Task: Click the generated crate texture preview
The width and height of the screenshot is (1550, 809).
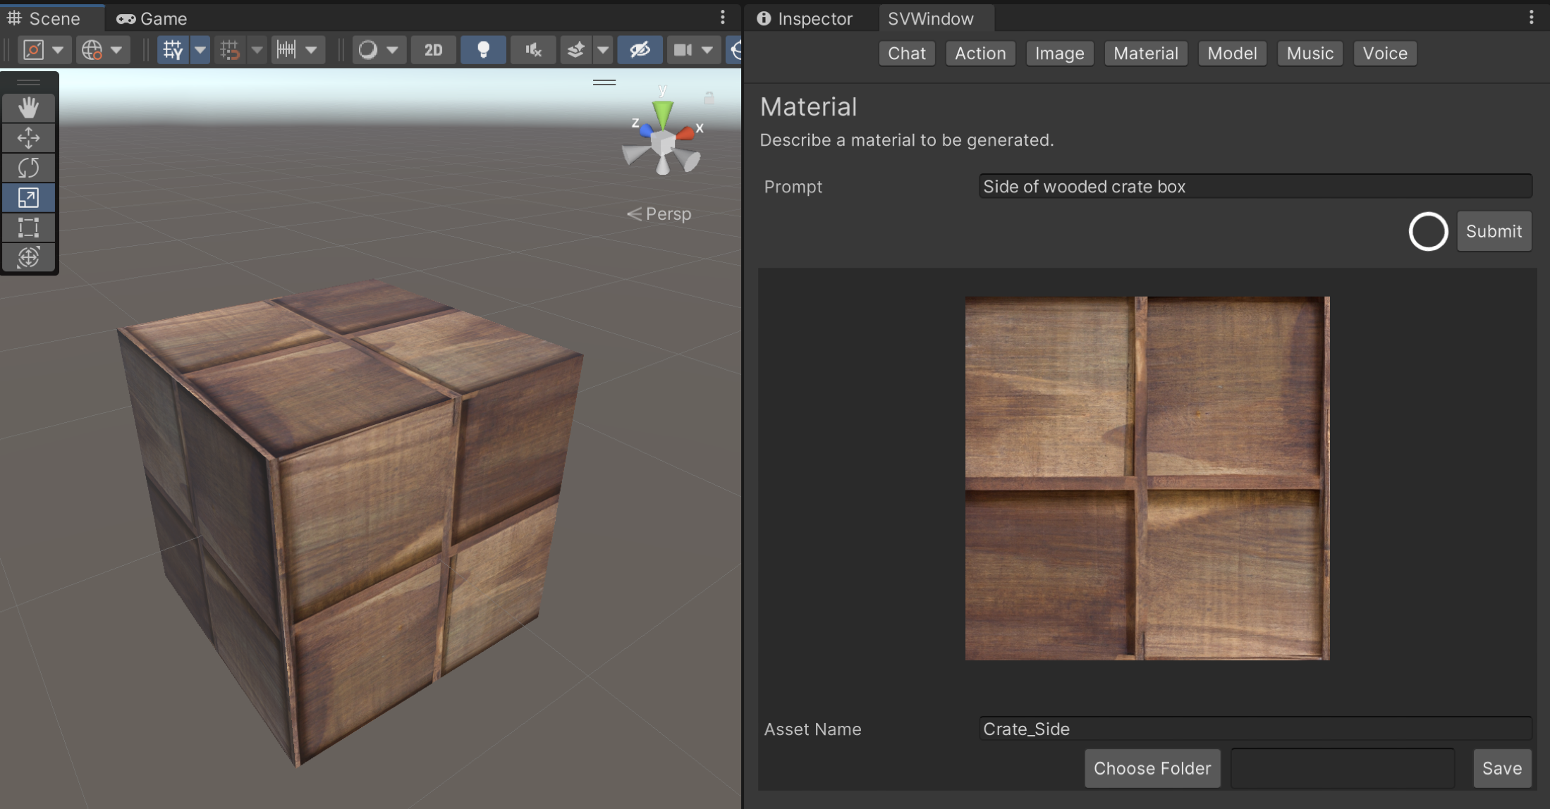Action: [1147, 478]
